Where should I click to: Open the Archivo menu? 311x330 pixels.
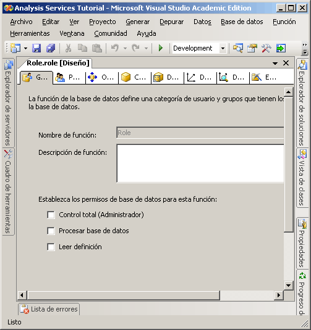21,22
